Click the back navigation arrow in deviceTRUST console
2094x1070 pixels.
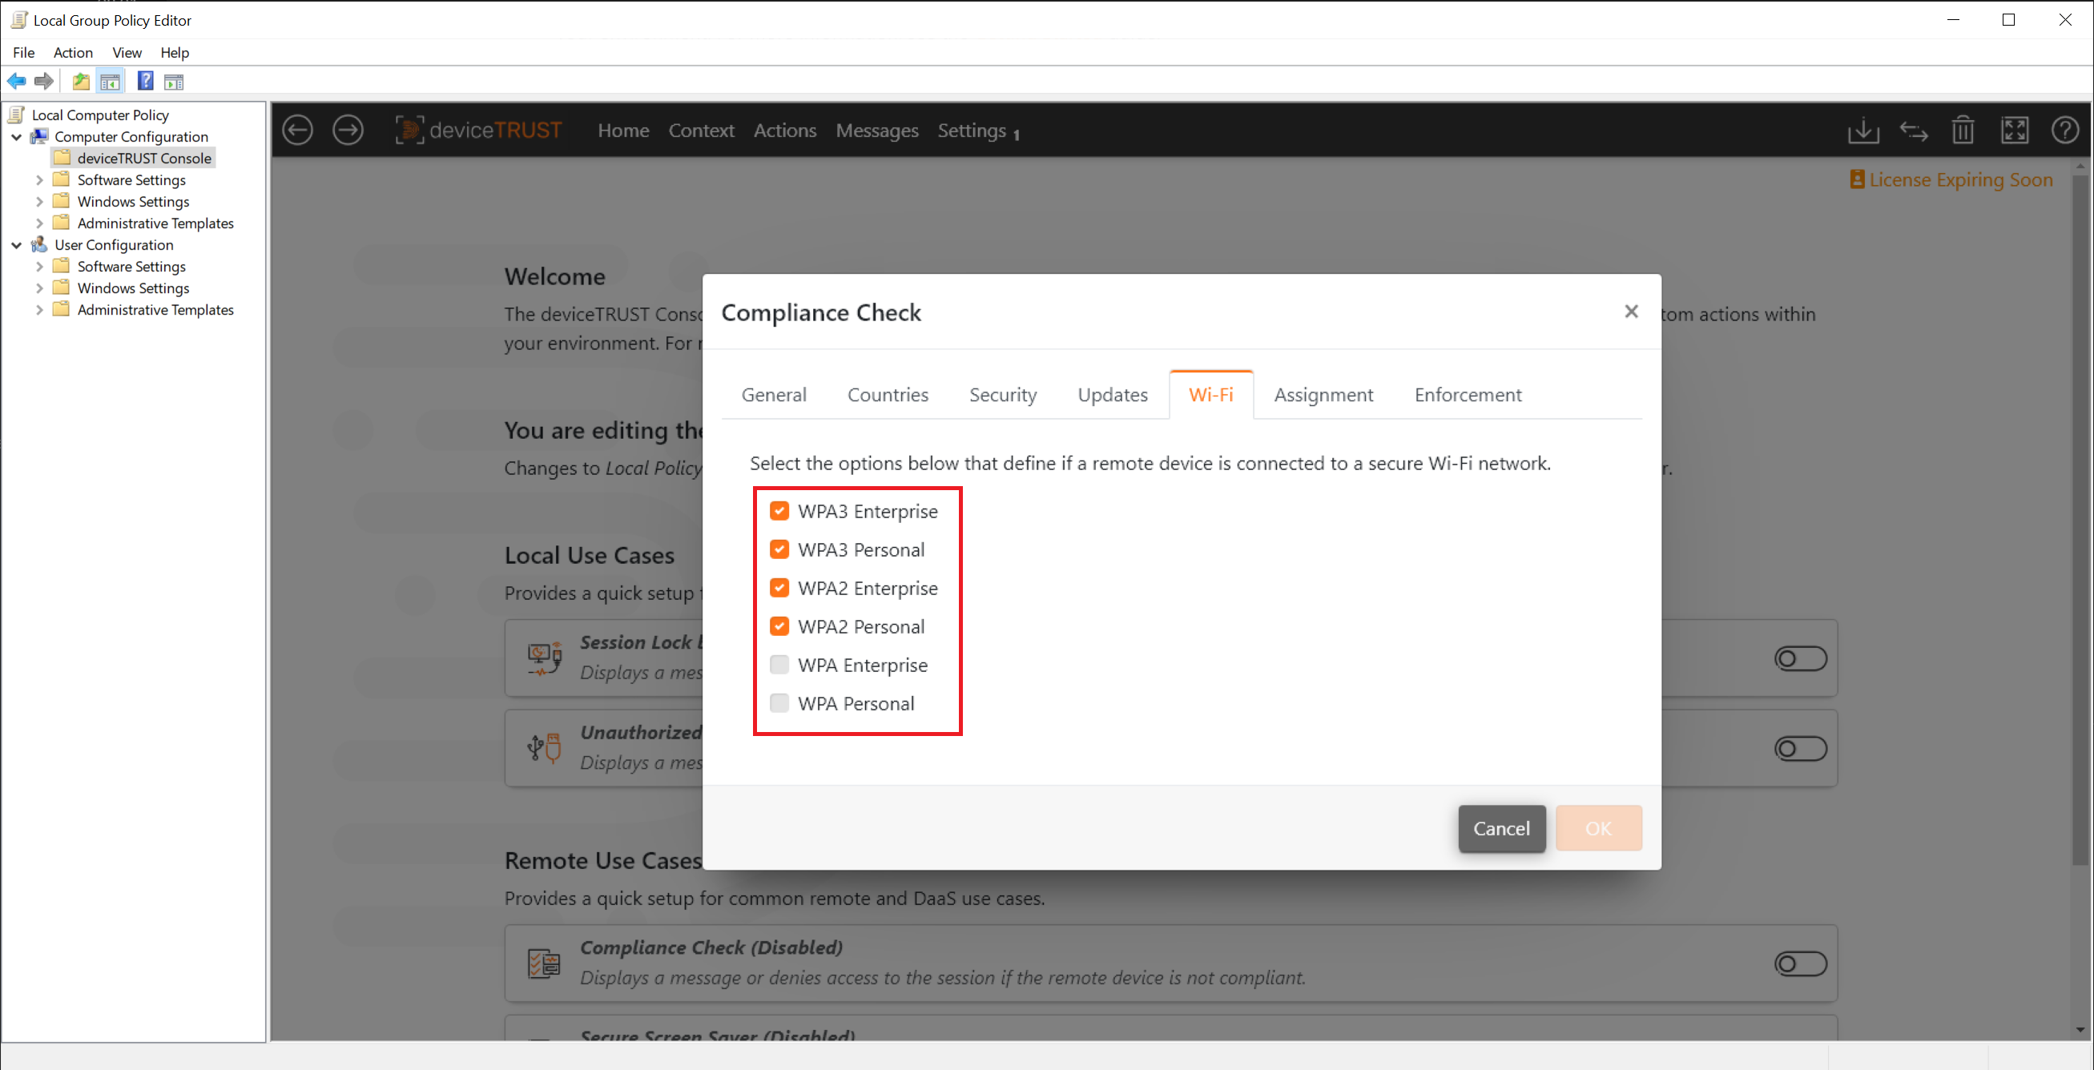click(297, 130)
